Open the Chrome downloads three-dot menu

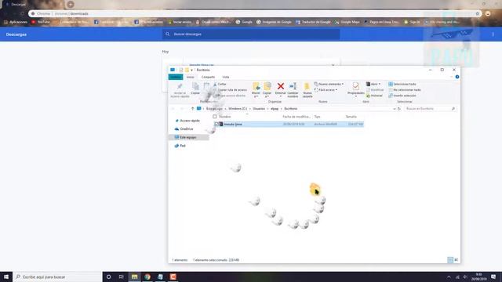click(493, 34)
